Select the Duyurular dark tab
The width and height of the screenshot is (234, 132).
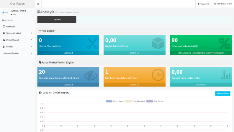[57, 20]
